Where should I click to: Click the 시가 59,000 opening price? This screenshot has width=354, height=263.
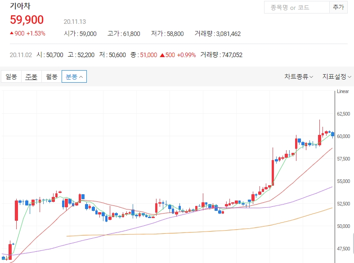80,34
